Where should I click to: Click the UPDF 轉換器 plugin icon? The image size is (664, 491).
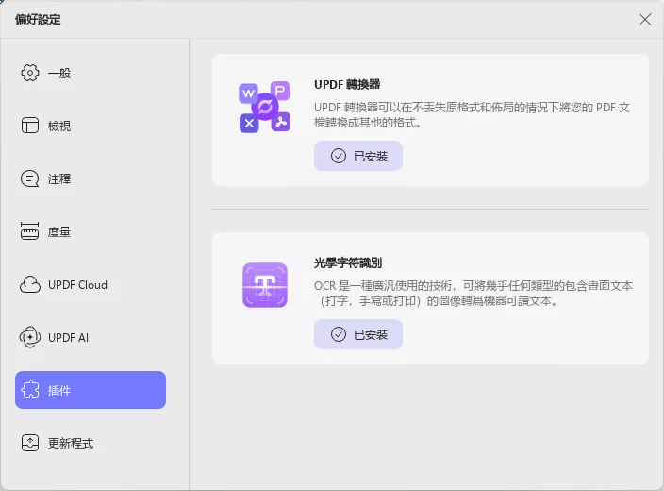[265, 107]
